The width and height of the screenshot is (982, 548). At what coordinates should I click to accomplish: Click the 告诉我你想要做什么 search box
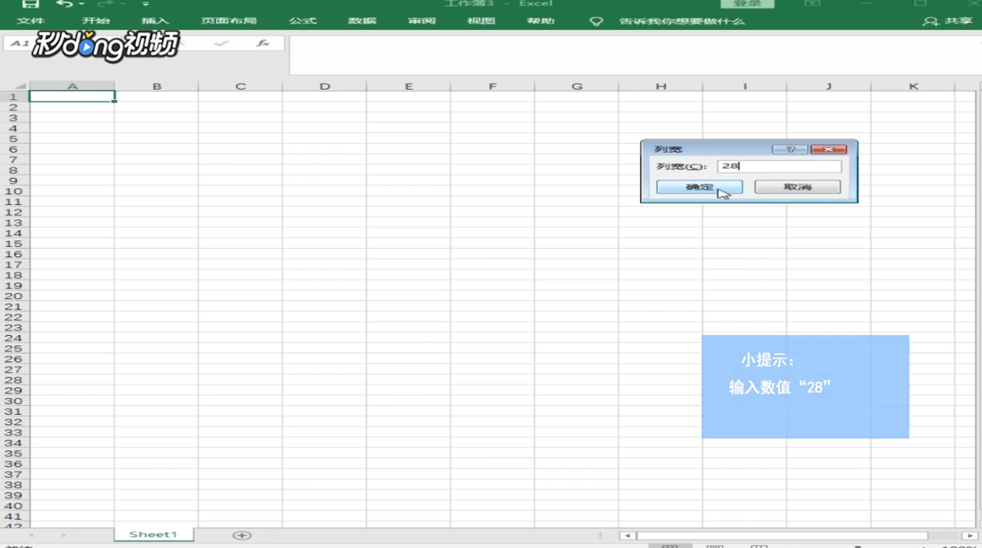[682, 21]
